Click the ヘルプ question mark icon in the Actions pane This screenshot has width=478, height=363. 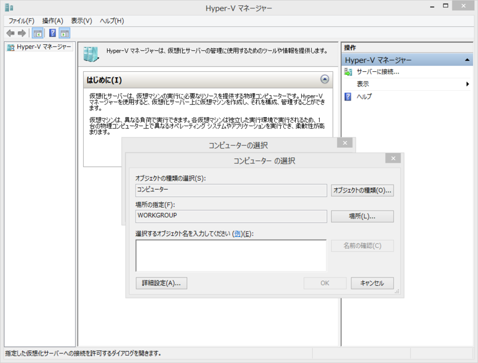347,97
